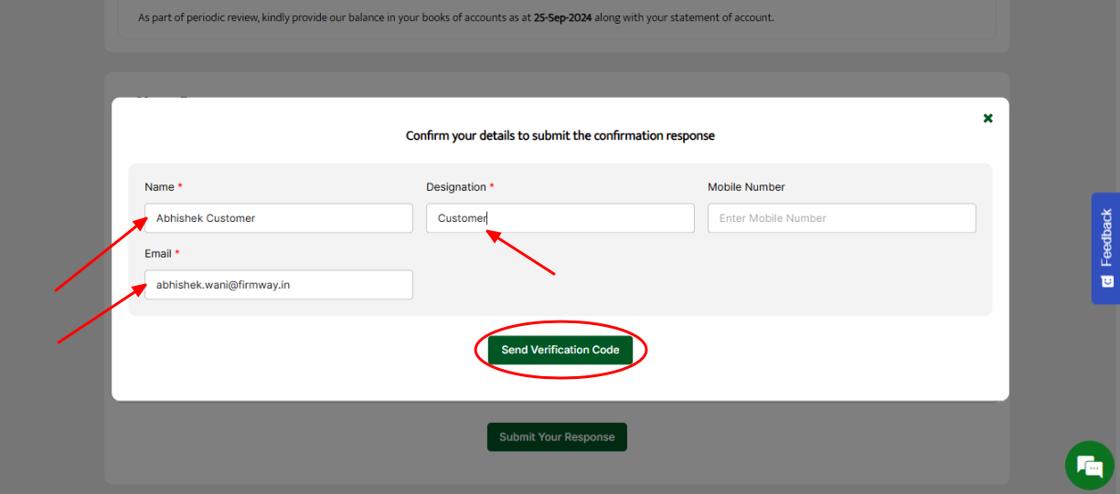Click the Name field containing Abhishek Customer

(279, 218)
